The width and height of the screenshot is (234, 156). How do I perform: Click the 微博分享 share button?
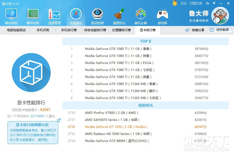pos(195,30)
